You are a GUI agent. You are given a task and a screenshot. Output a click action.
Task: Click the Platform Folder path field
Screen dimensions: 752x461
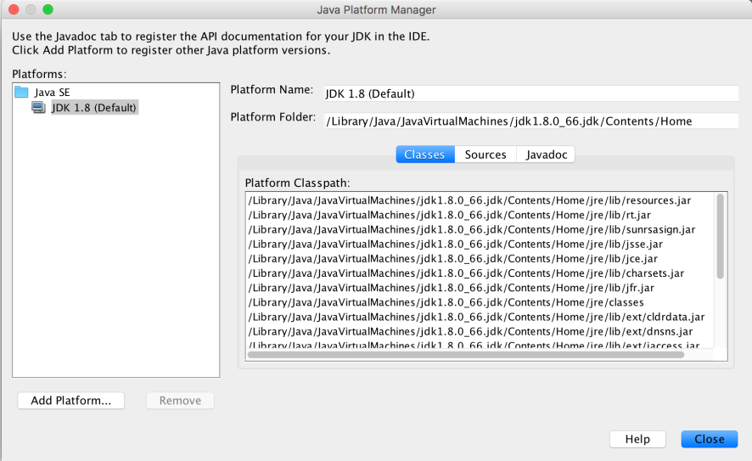[531, 121]
